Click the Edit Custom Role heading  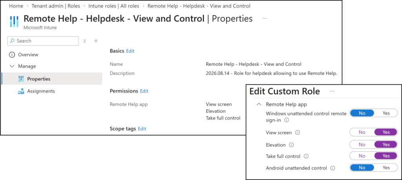click(x=285, y=91)
